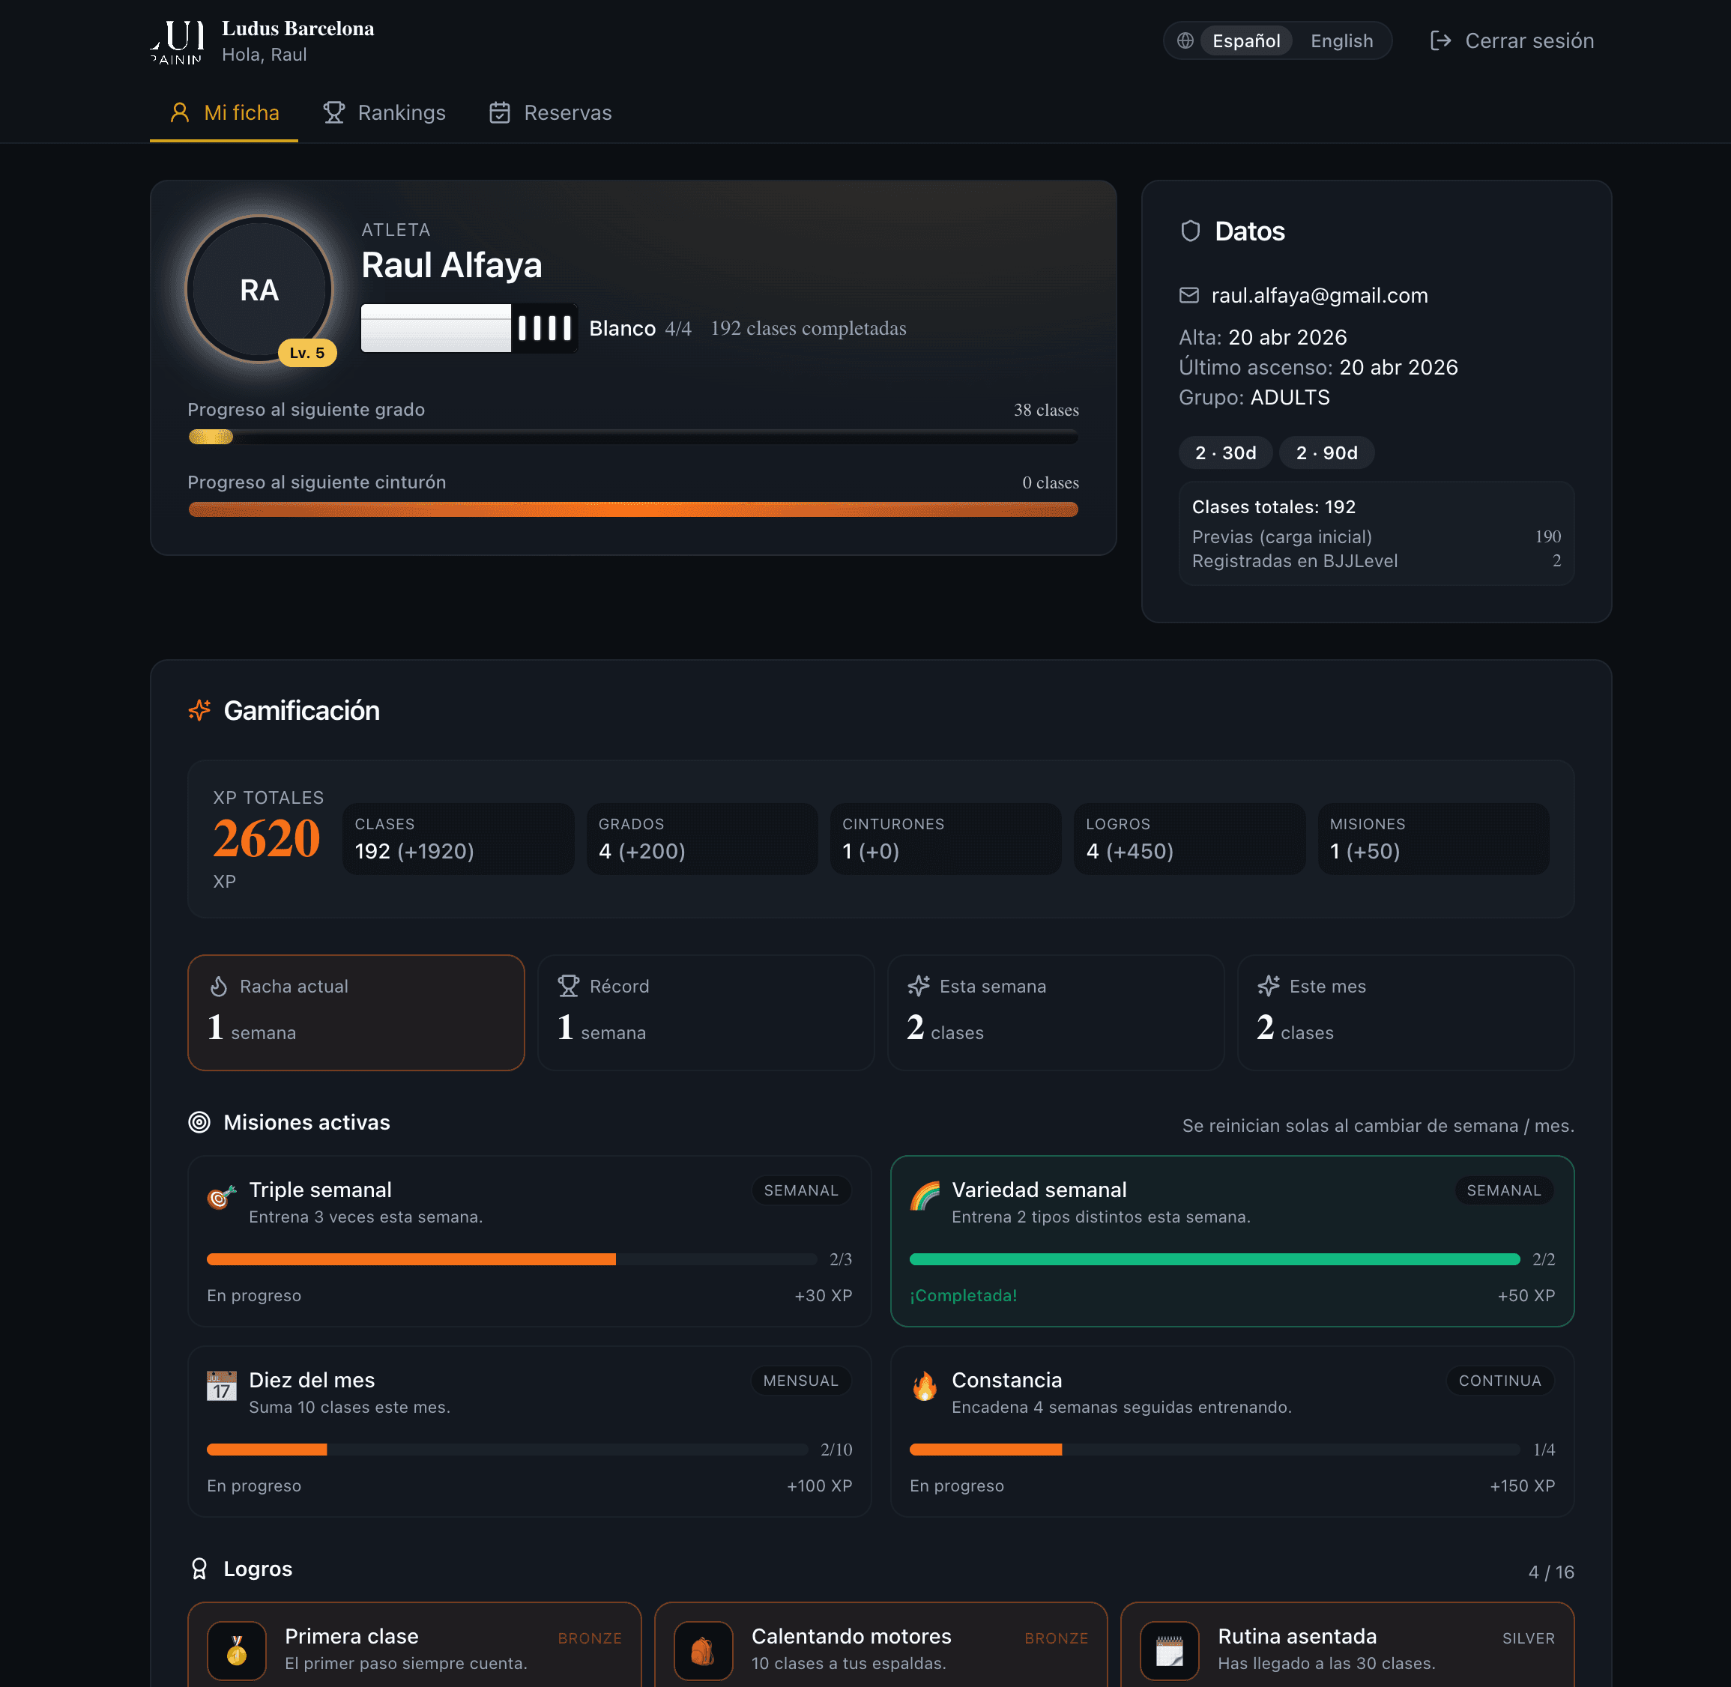Image resolution: width=1731 pixels, height=1687 pixels.
Task: Click the trophy icon beside Rankings
Action: pyautogui.click(x=333, y=112)
